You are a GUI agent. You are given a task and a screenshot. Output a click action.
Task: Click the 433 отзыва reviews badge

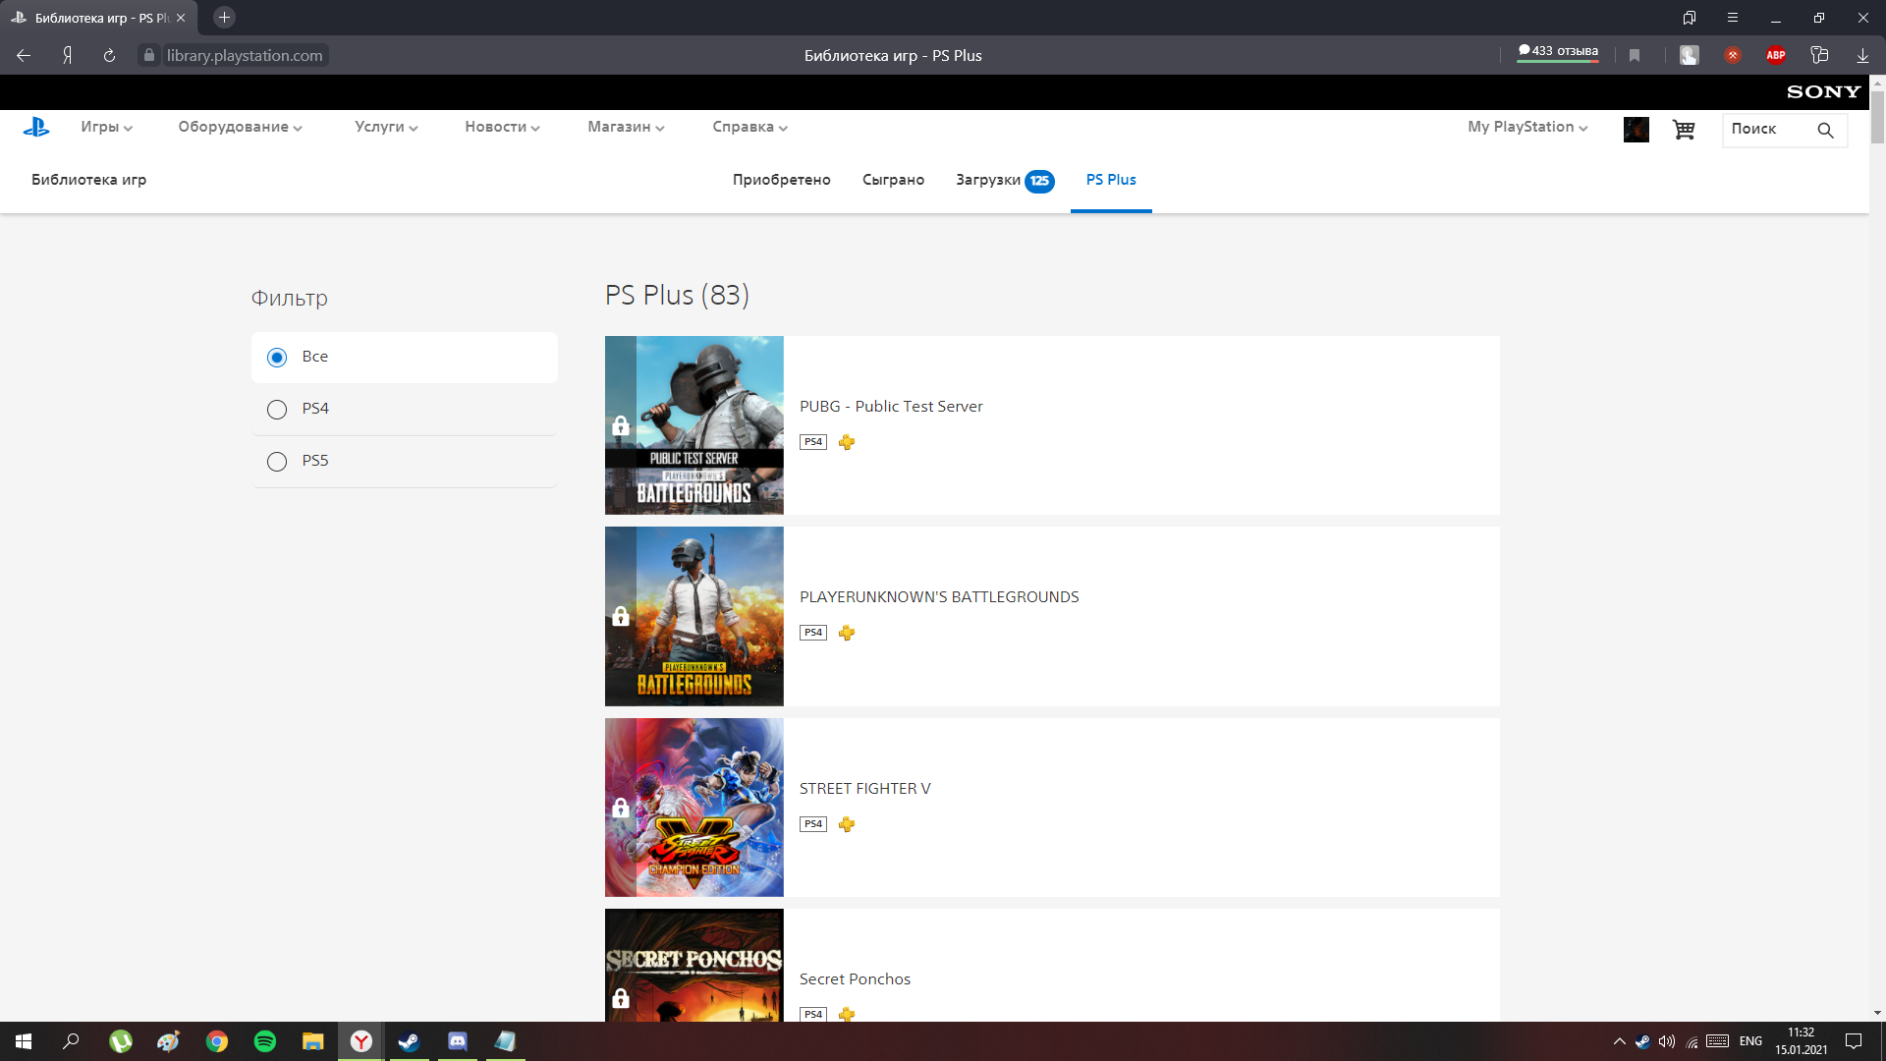click(1558, 52)
